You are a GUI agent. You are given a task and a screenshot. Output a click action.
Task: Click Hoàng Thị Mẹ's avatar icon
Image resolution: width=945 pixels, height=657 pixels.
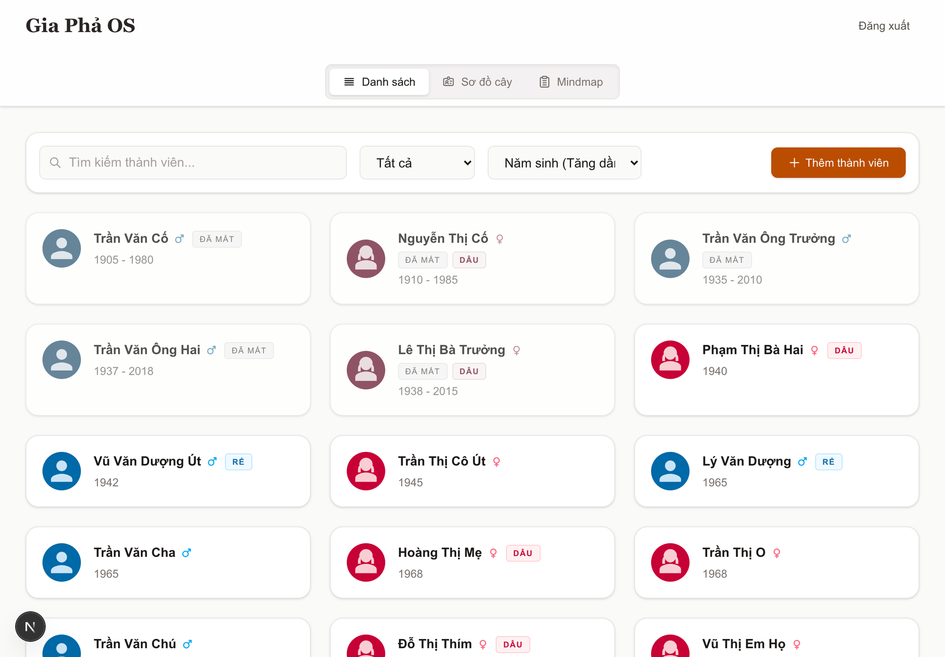(366, 562)
